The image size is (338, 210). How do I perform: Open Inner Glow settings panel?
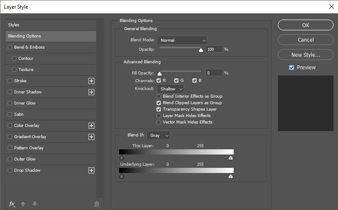[x=25, y=103]
